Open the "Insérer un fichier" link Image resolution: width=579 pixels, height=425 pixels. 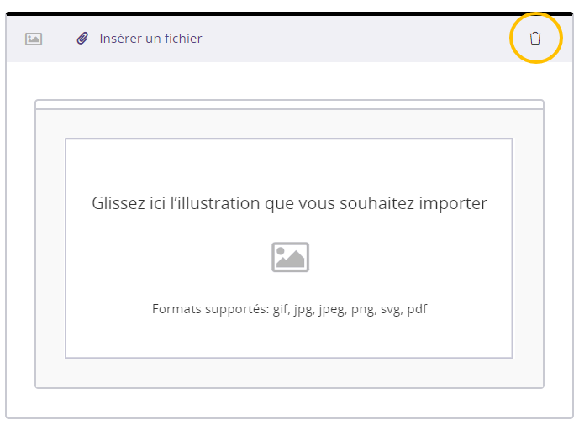click(x=150, y=39)
